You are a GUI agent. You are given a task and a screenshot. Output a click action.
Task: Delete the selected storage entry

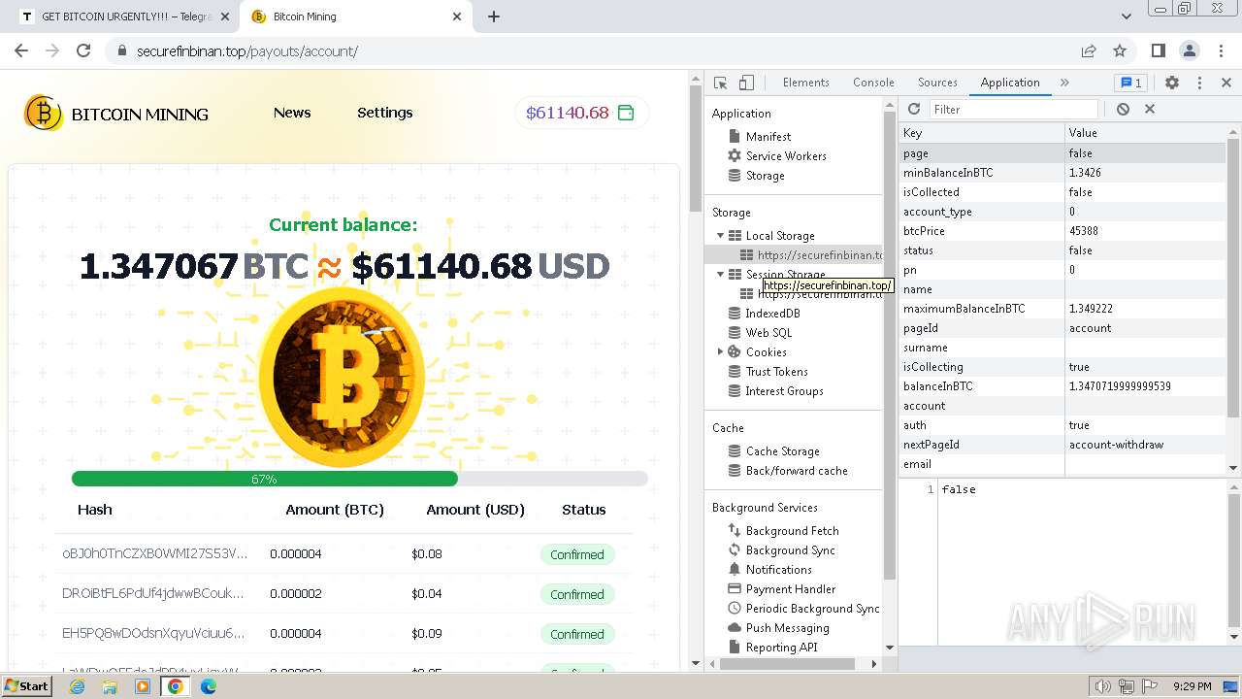pos(1150,110)
